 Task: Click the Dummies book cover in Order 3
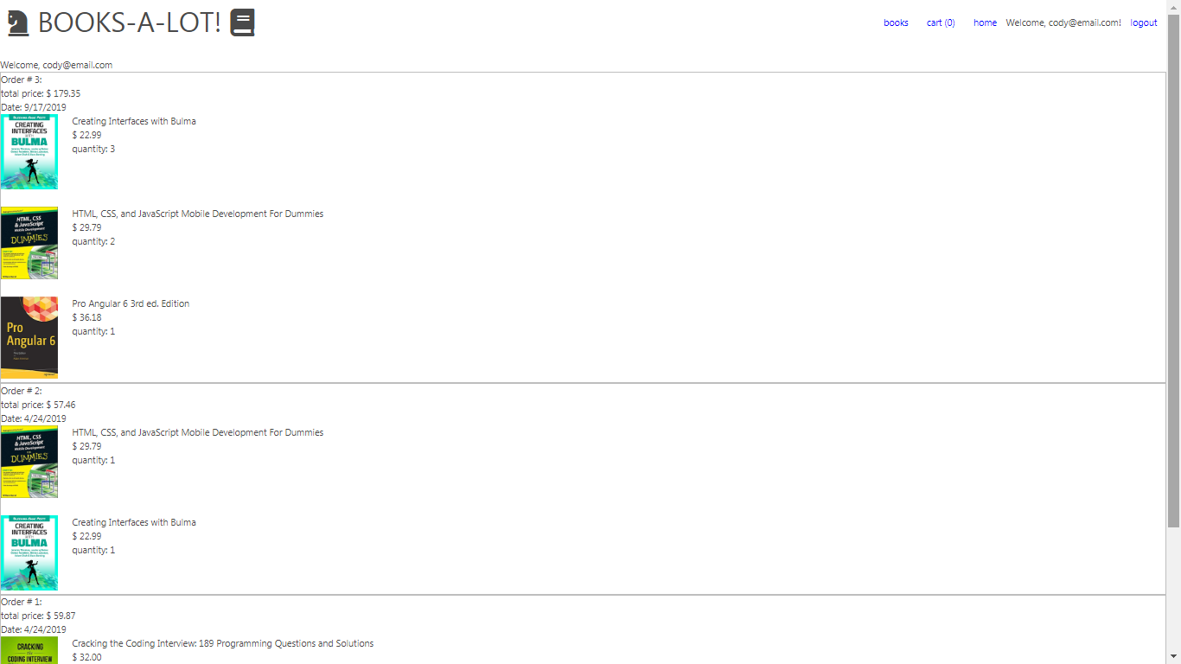[x=29, y=243]
